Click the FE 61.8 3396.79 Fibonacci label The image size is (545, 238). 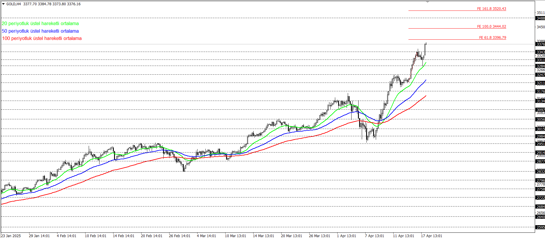point(492,38)
